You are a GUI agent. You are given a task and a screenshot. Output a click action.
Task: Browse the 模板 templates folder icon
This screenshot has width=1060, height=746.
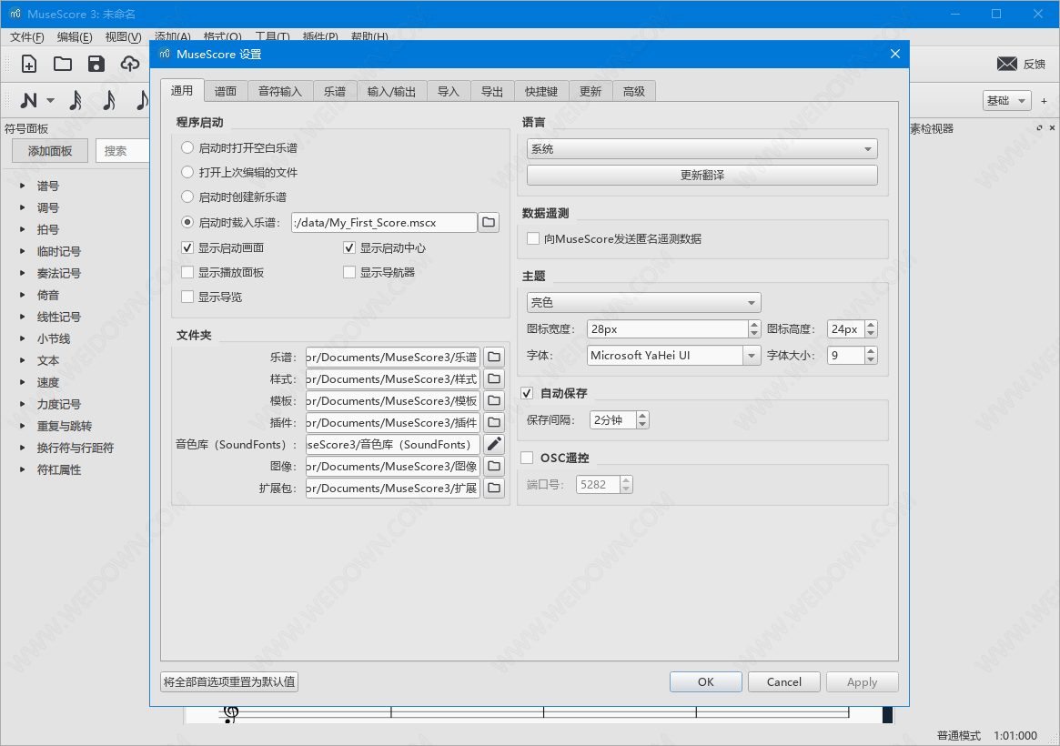(x=495, y=400)
